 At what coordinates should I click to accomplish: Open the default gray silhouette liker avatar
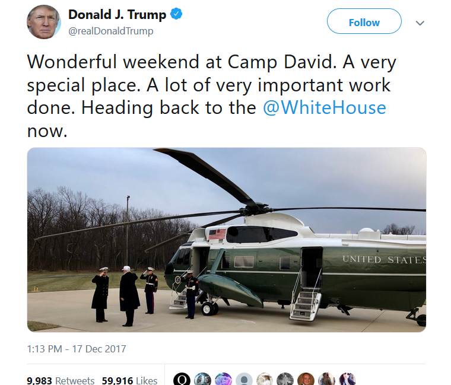(x=244, y=379)
